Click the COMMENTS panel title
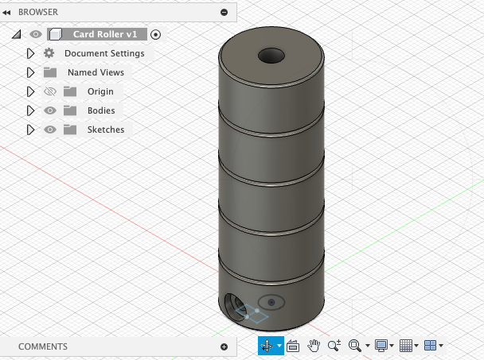 [x=43, y=346]
